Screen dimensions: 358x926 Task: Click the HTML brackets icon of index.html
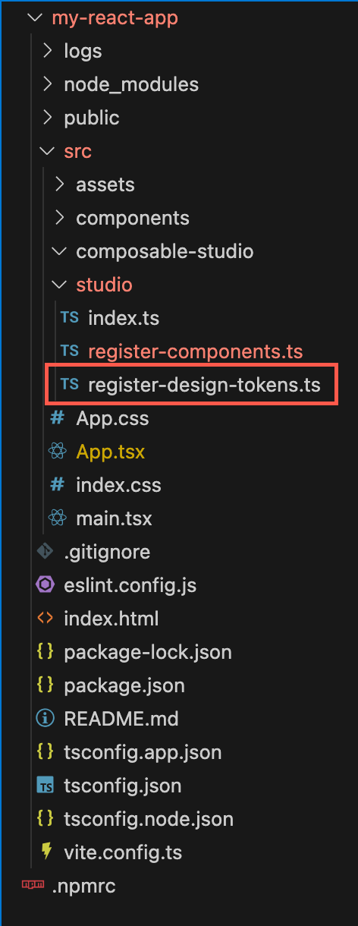[x=45, y=619]
